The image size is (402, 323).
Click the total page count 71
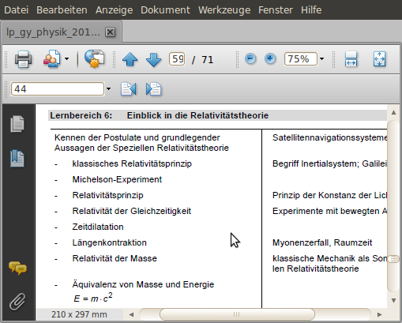coord(208,60)
